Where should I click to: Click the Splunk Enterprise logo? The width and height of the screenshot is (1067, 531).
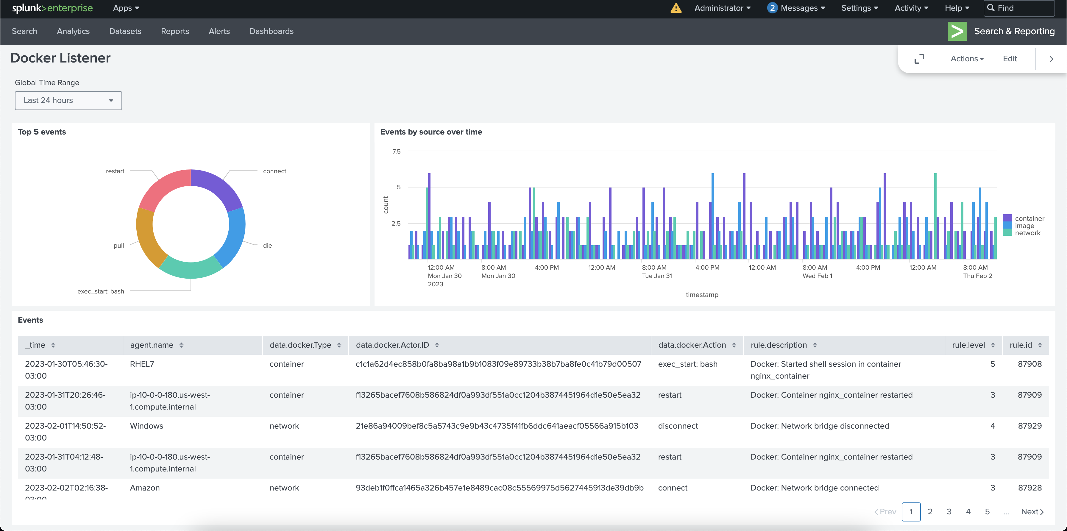(52, 8)
